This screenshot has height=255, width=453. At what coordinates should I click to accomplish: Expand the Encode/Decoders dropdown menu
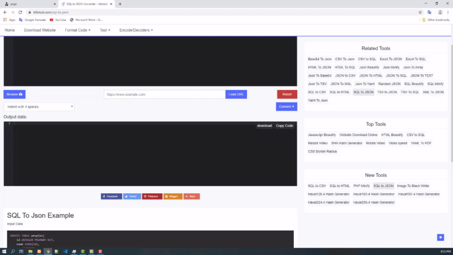[136, 30]
